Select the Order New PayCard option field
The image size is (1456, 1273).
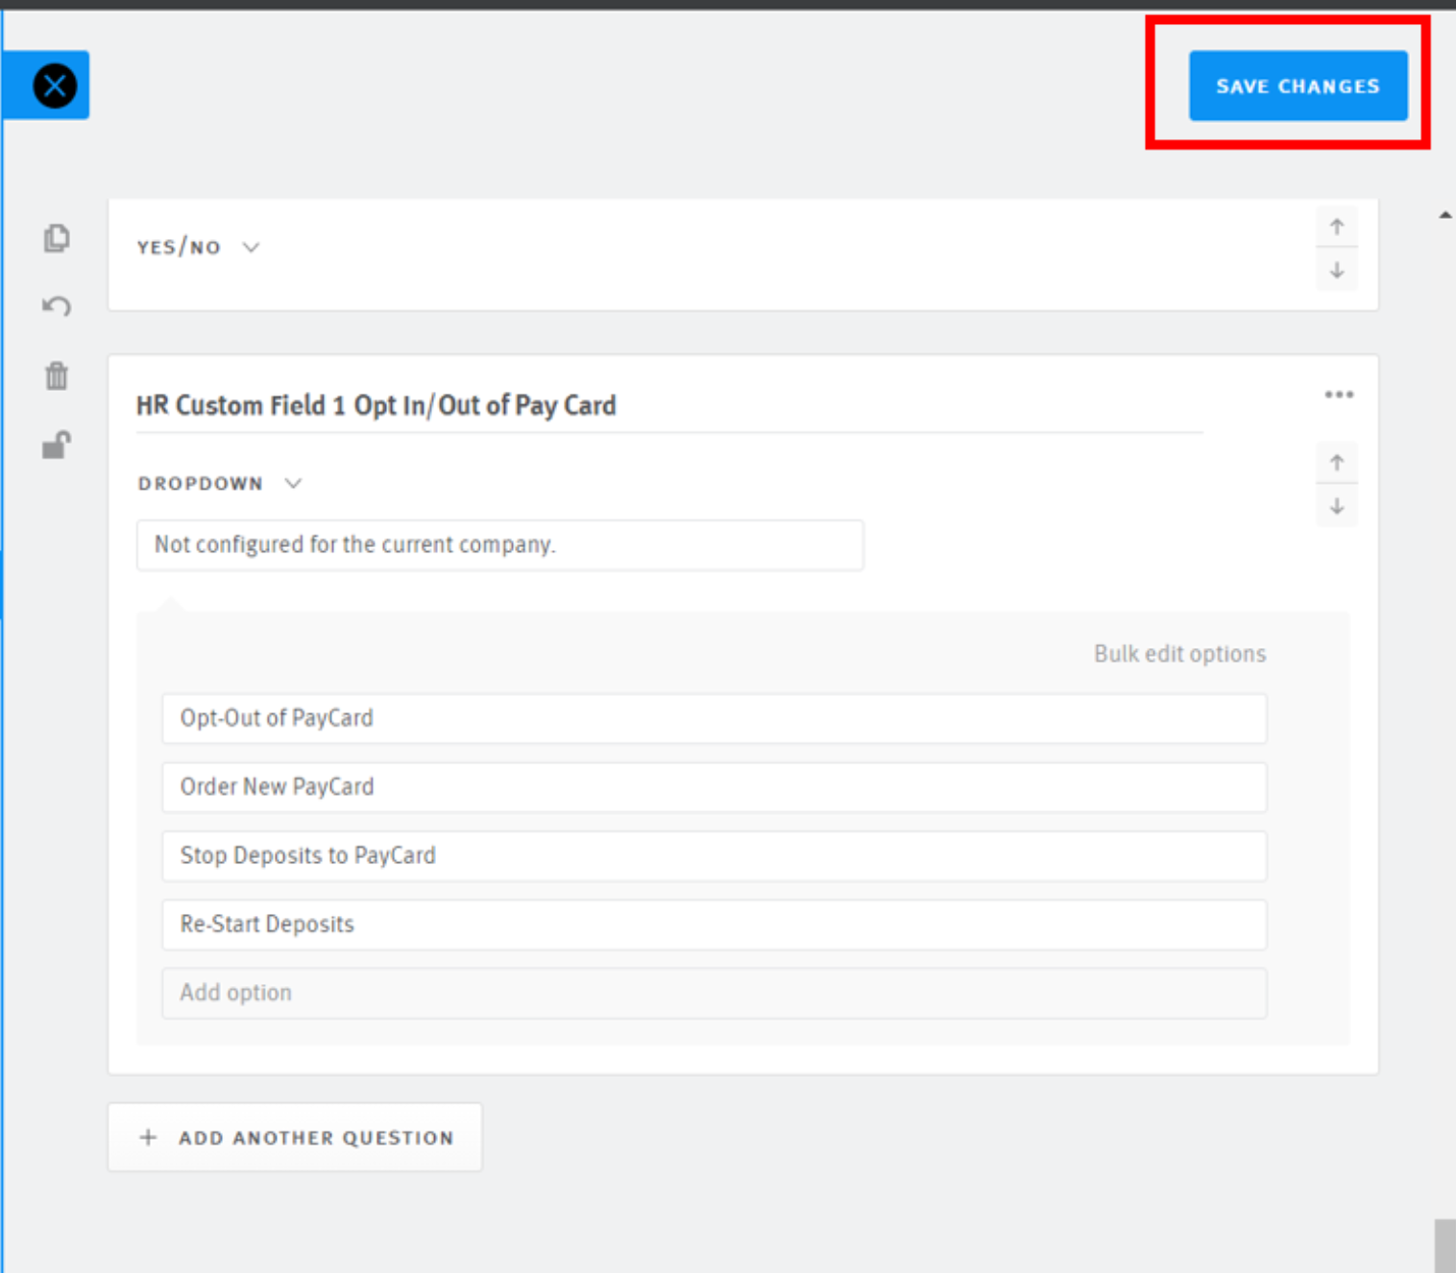pos(714,787)
